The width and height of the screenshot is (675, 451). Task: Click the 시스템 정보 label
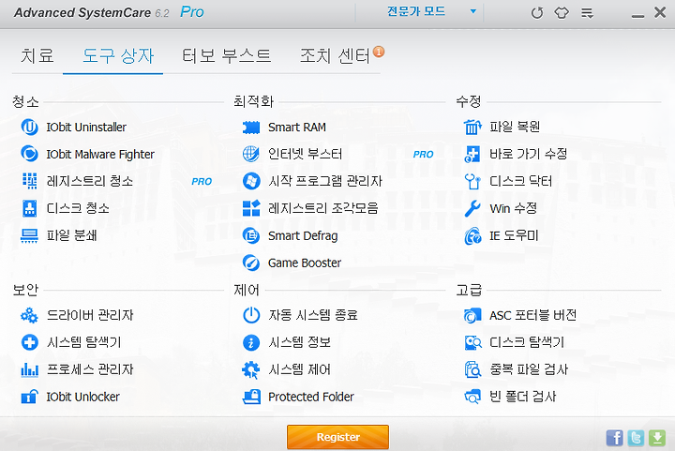click(299, 342)
